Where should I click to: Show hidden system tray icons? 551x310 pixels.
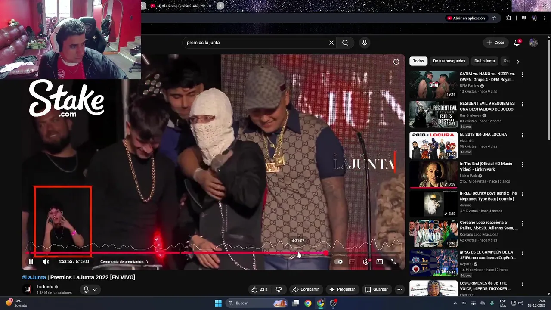455,303
